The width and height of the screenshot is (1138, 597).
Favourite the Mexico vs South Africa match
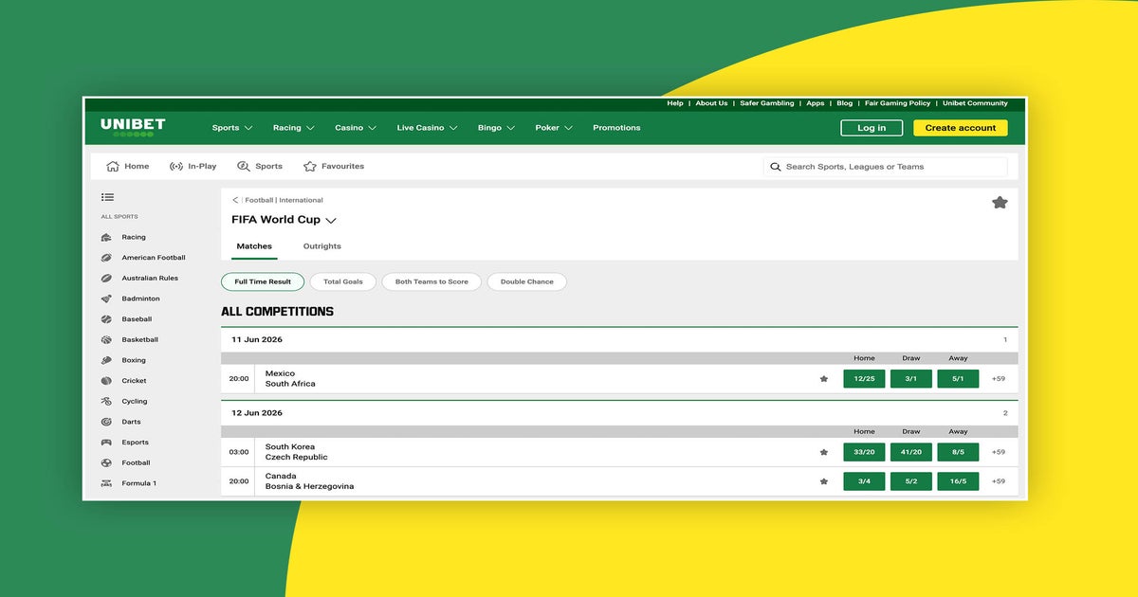tap(824, 379)
